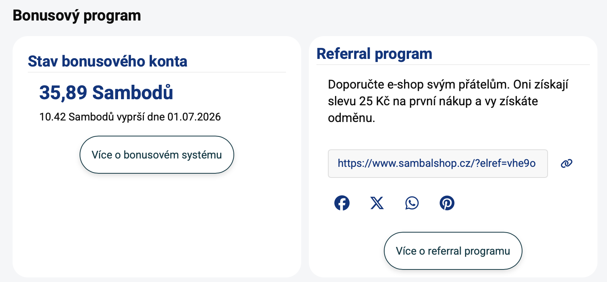The image size is (607, 282).
Task: Focus the sambalshop.cz referral link field
Action: (x=438, y=163)
